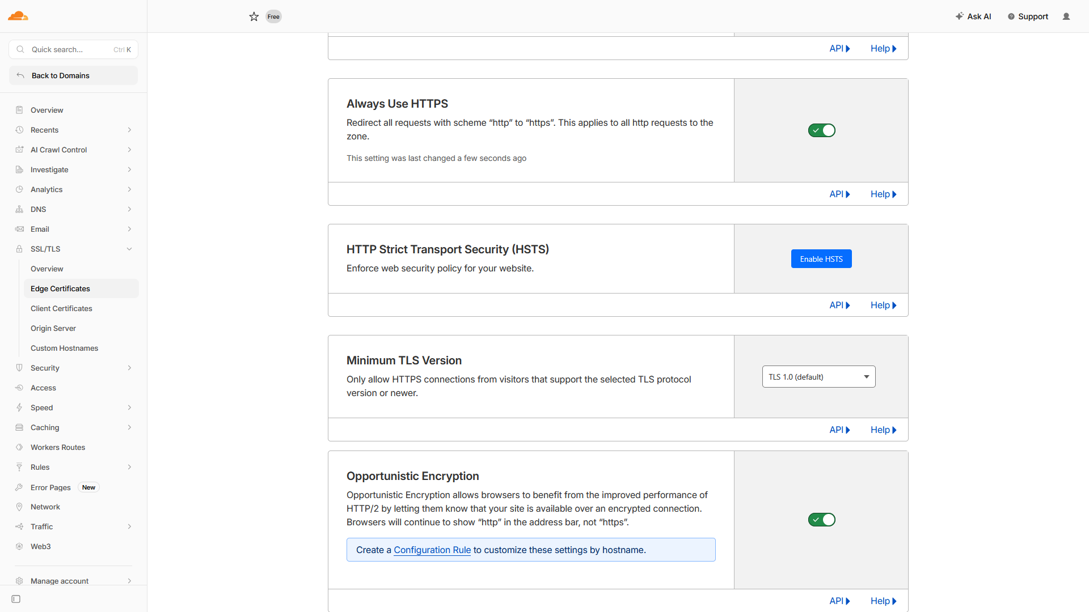Viewport: 1089px width, 612px height.
Task: Click the Error Pages wrench icon
Action: coord(19,487)
